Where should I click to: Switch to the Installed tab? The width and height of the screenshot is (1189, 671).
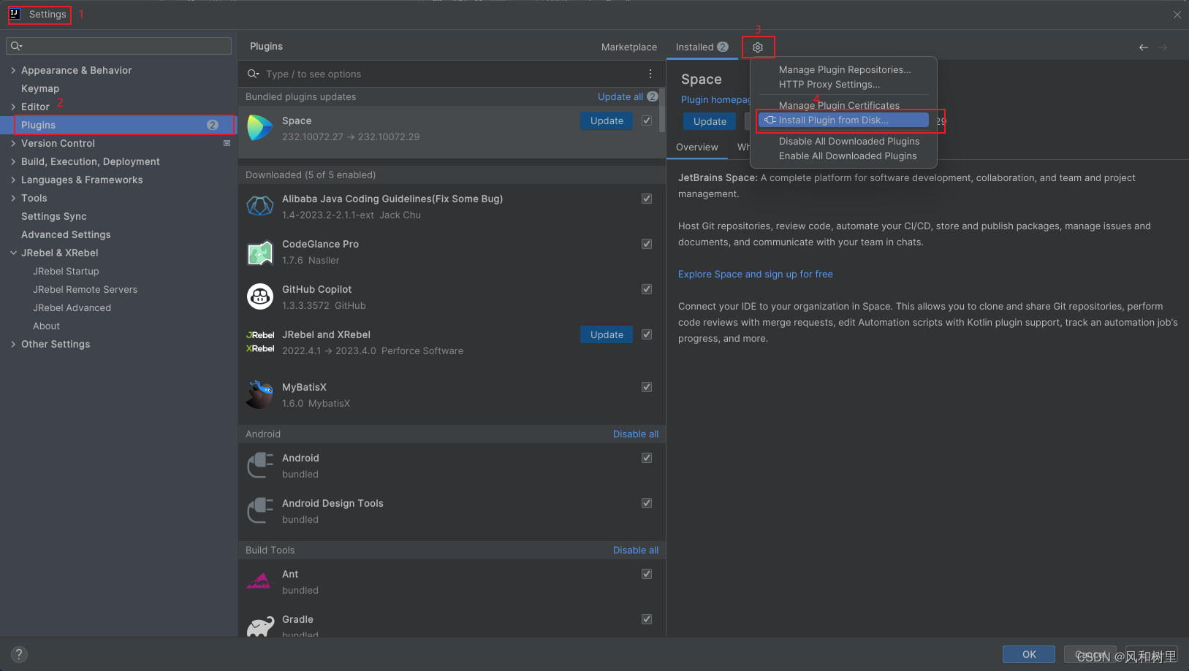click(x=702, y=47)
